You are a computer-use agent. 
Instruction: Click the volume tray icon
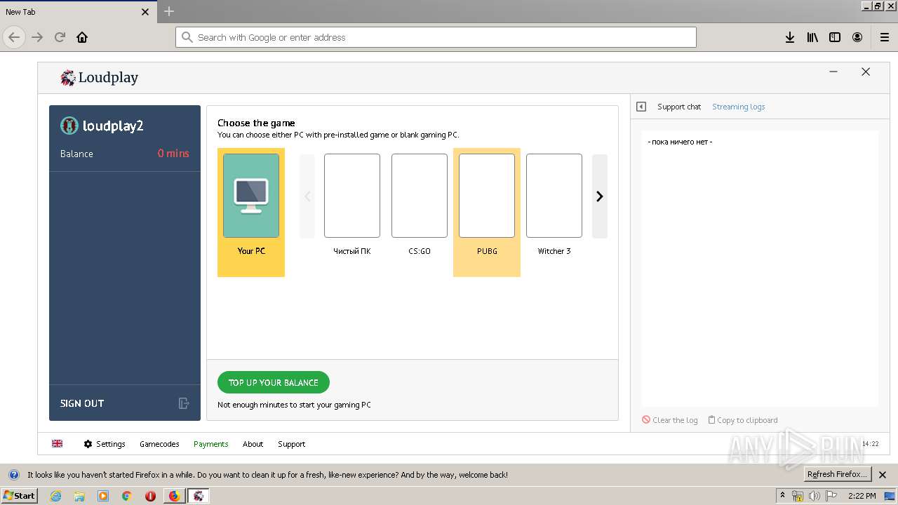coord(814,496)
